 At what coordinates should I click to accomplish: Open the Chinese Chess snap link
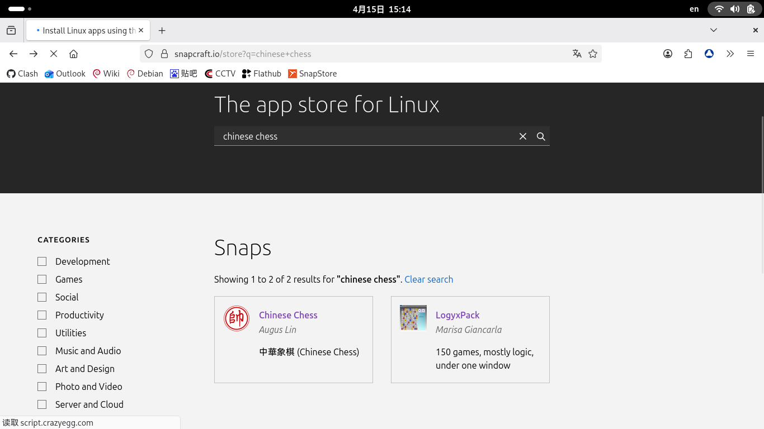[288, 315]
